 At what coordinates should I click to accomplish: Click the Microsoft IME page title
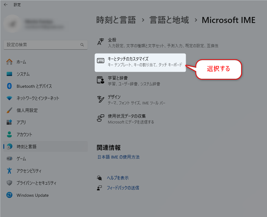coord(229,20)
